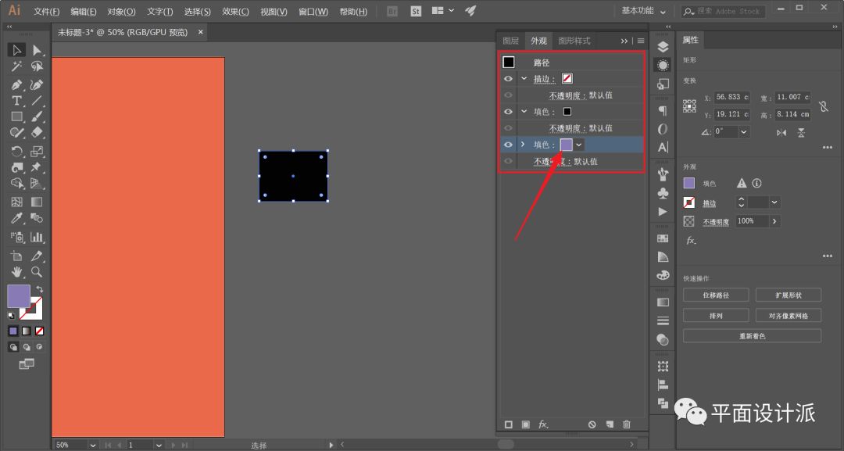Open the 基本功能 workspace dropdown
This screenshot has width=844, height=451.
(x=644, y=11)
